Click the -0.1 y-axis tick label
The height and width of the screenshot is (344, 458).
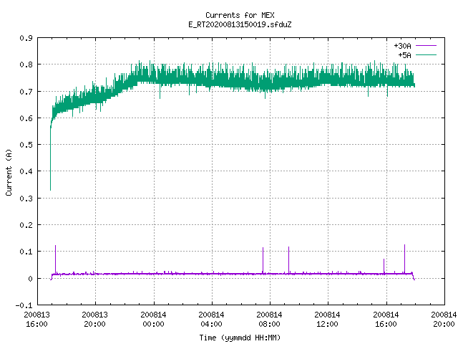(24, 305)
